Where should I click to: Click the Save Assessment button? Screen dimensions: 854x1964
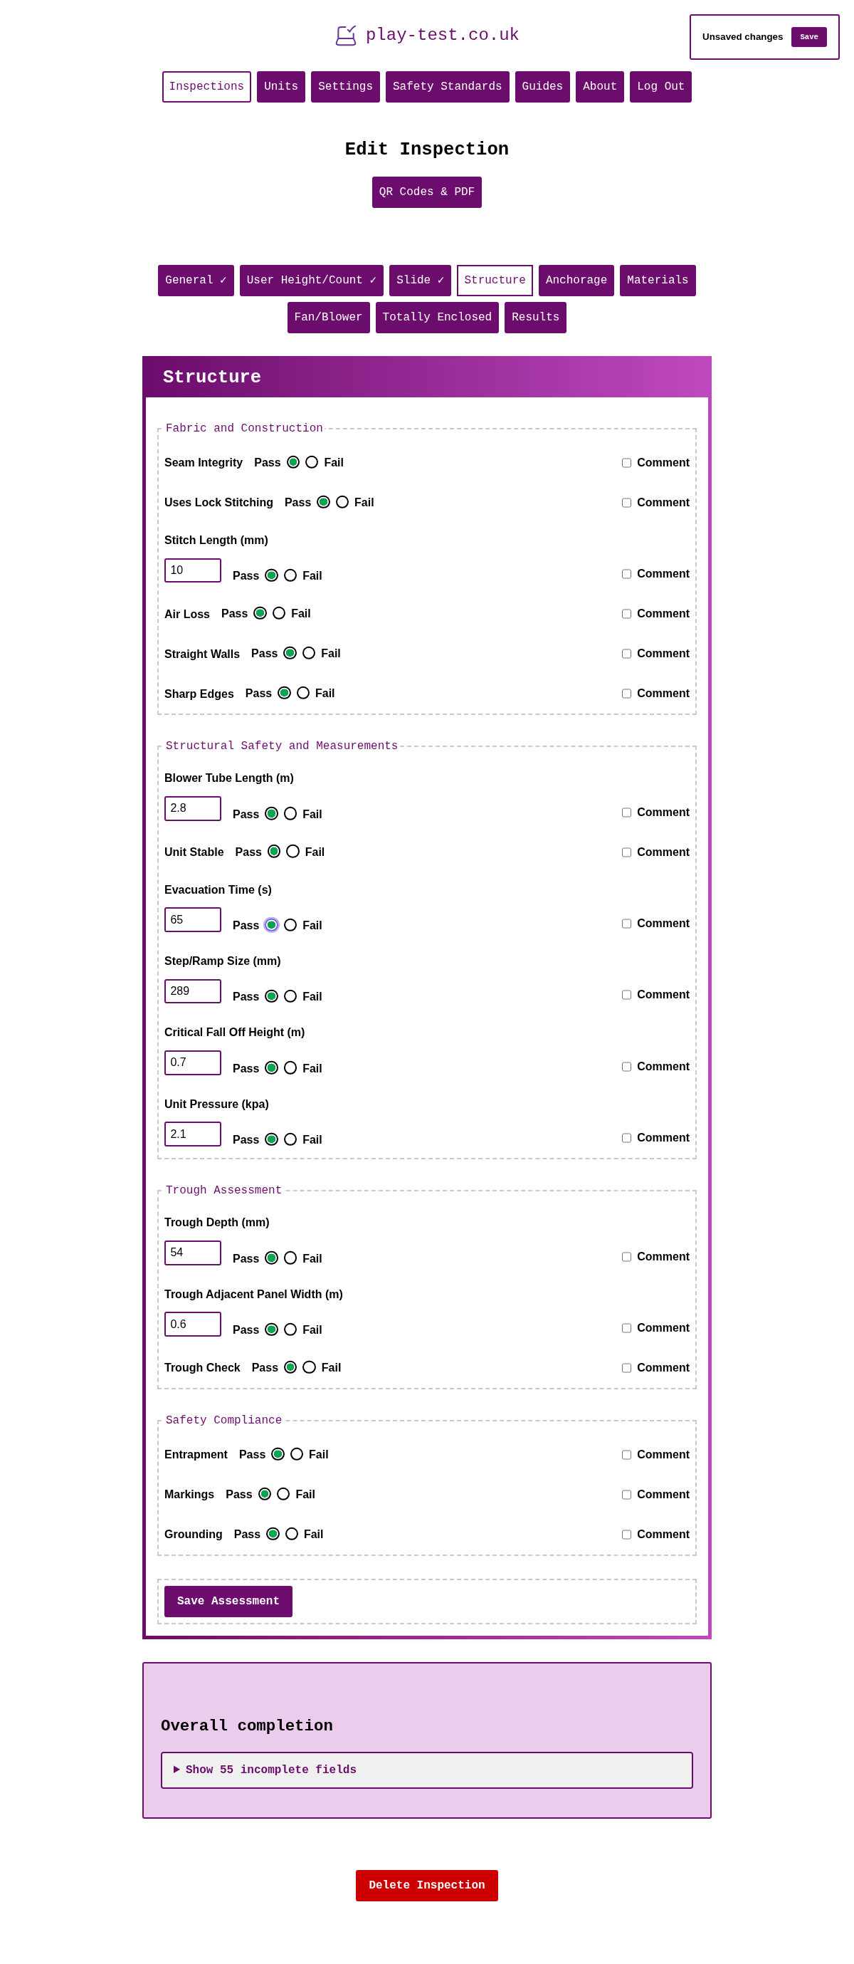pos(228,1601)
